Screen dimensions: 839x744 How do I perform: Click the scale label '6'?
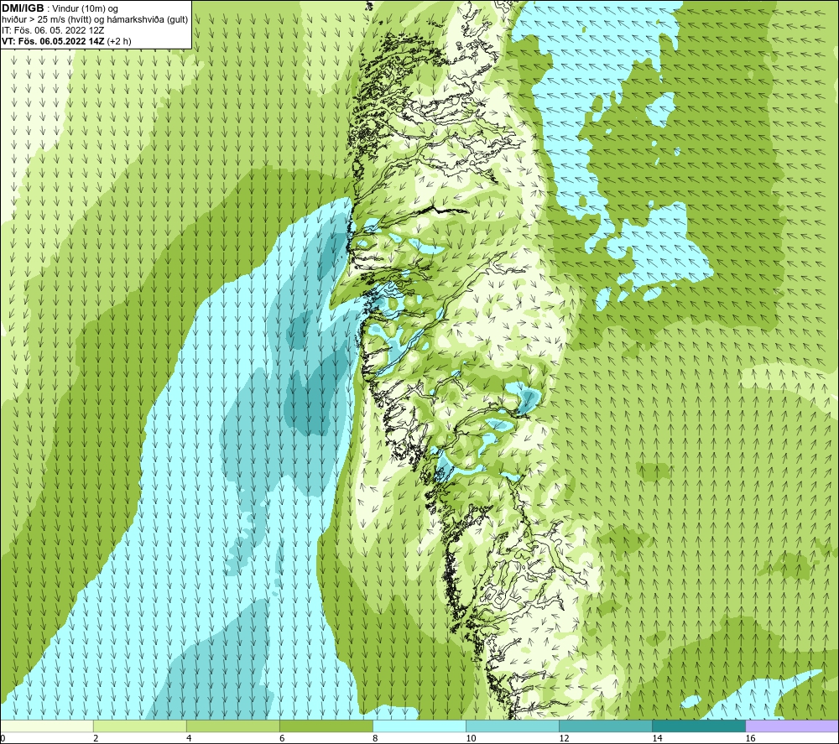click(x=282, y=739)
